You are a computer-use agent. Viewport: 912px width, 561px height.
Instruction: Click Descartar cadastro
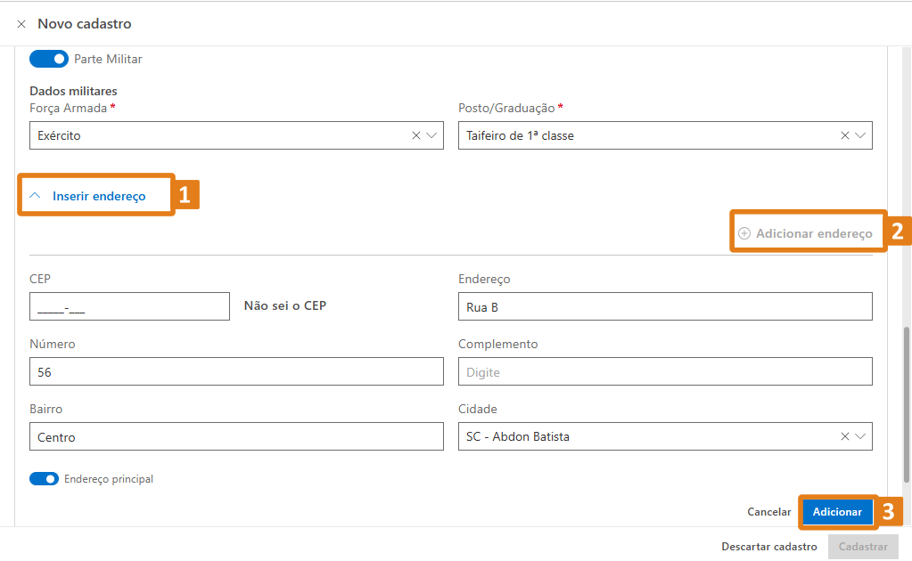(x=768, y=547)
